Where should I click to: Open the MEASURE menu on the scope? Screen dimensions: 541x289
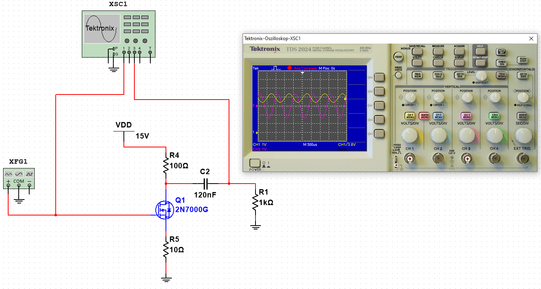click(438, 51)
